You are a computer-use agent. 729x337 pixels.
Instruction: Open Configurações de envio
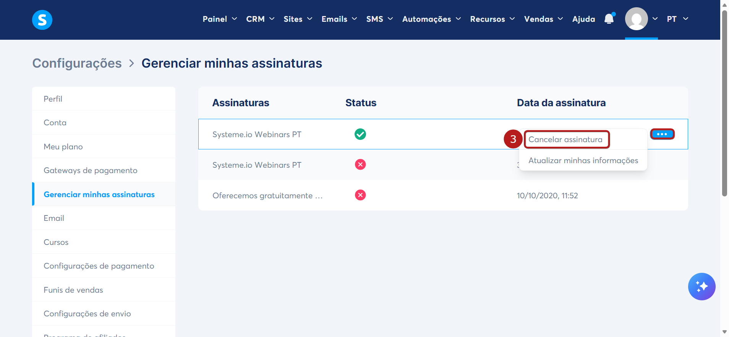(104, 314)
